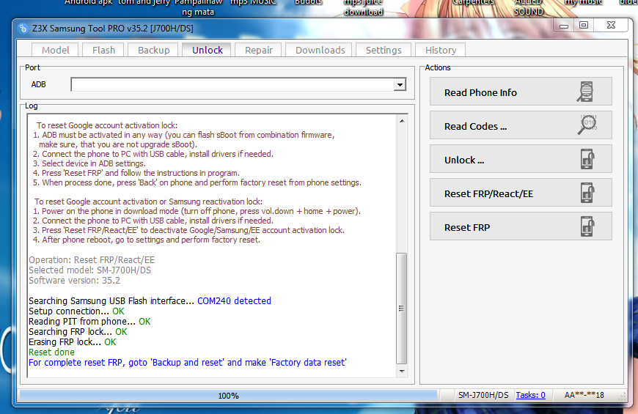Screen dimensions: 638x414
Task: Click 'Reading PIT from phone... OK' line
Action: pos(89,322)
